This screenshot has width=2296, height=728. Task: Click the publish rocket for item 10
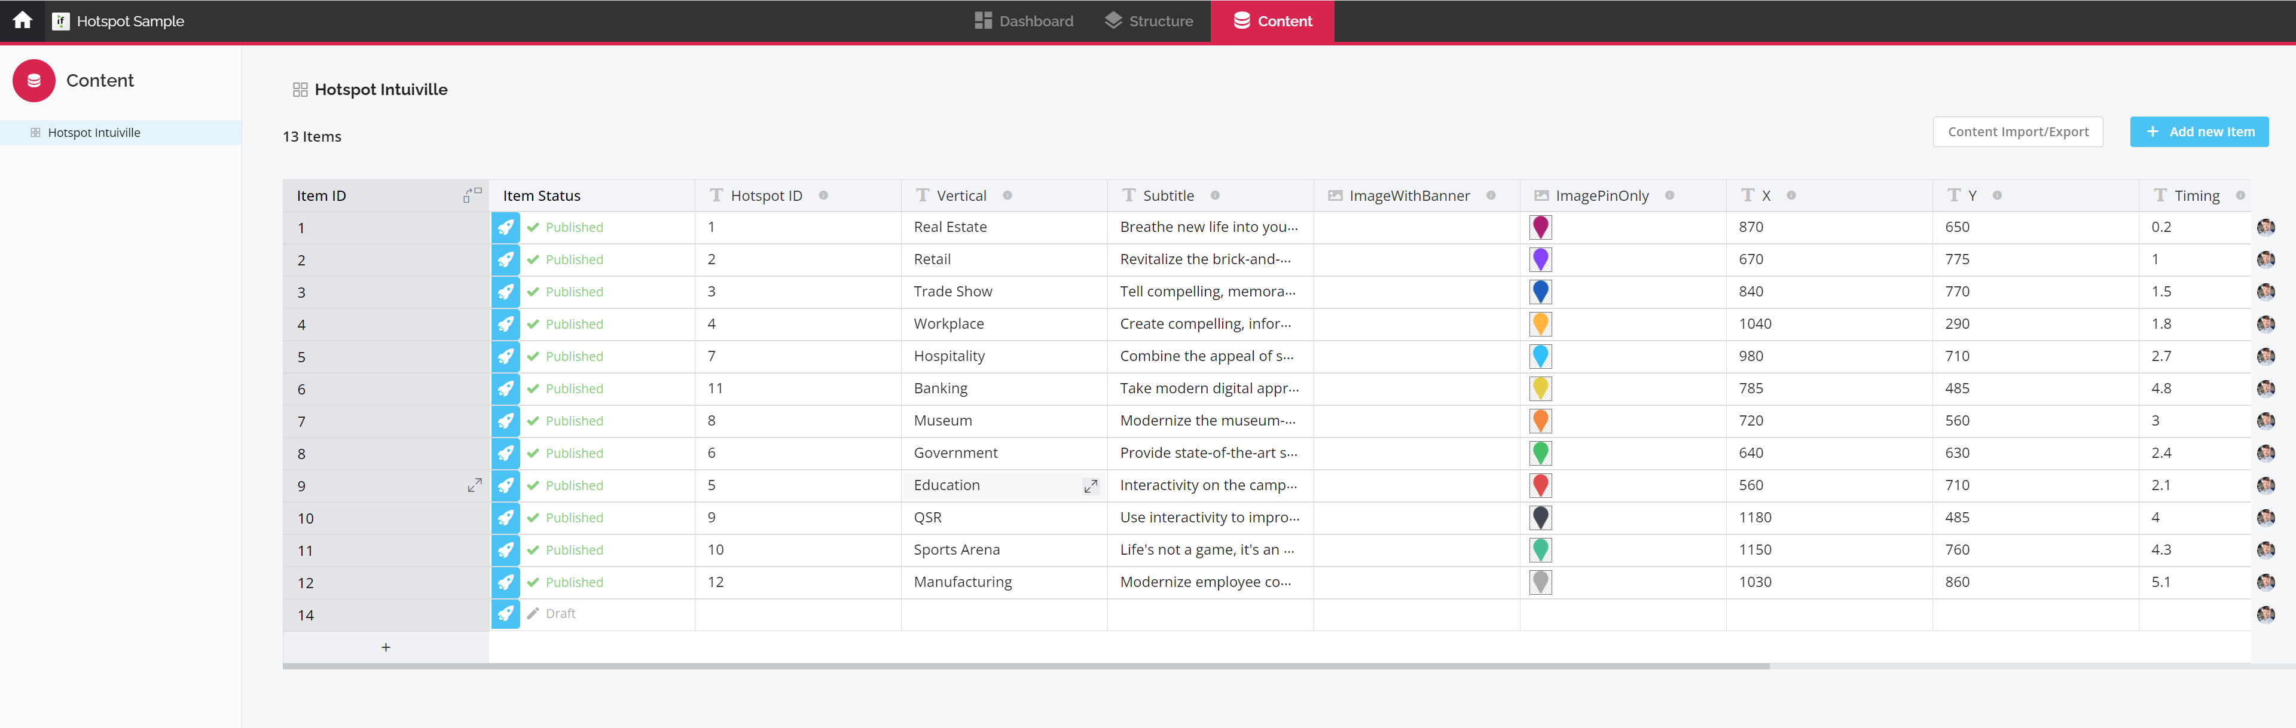(505, 518)
